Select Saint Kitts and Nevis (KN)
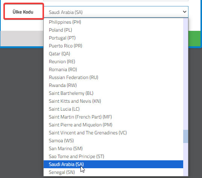Viewport: 202px width, 178px height. (x=113, y=101)
